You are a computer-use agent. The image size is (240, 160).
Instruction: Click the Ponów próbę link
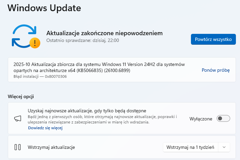coord(216,70)
